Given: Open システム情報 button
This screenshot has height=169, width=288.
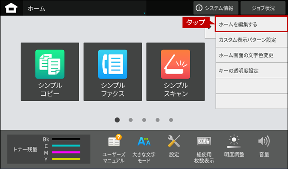Looking at the screenshot, I should (x=216, y=8).
